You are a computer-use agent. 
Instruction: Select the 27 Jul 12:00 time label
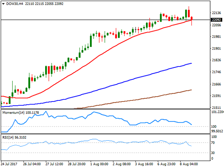point(54,164)
